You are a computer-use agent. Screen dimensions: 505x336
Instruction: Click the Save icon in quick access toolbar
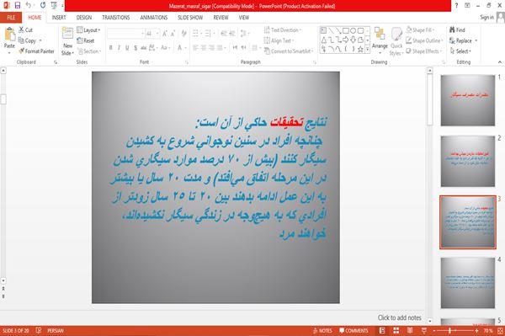18,5
